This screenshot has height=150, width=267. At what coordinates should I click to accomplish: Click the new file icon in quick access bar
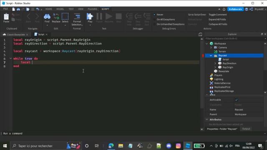[13, 9]
